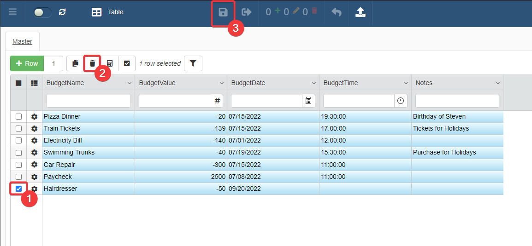Click the calculator icon in toolbar
Viewport: 532px width, 246px height.
110,63
